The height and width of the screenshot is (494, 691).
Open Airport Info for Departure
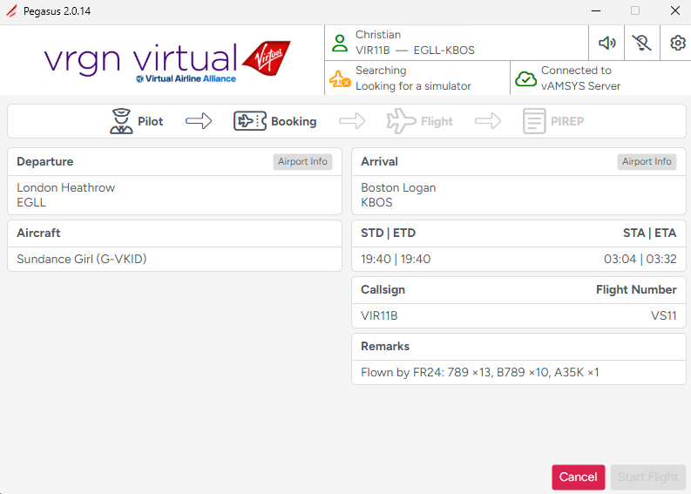coord(302,162)
